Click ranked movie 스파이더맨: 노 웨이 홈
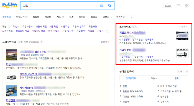194x106 pixels. click(x=171, y=91)
